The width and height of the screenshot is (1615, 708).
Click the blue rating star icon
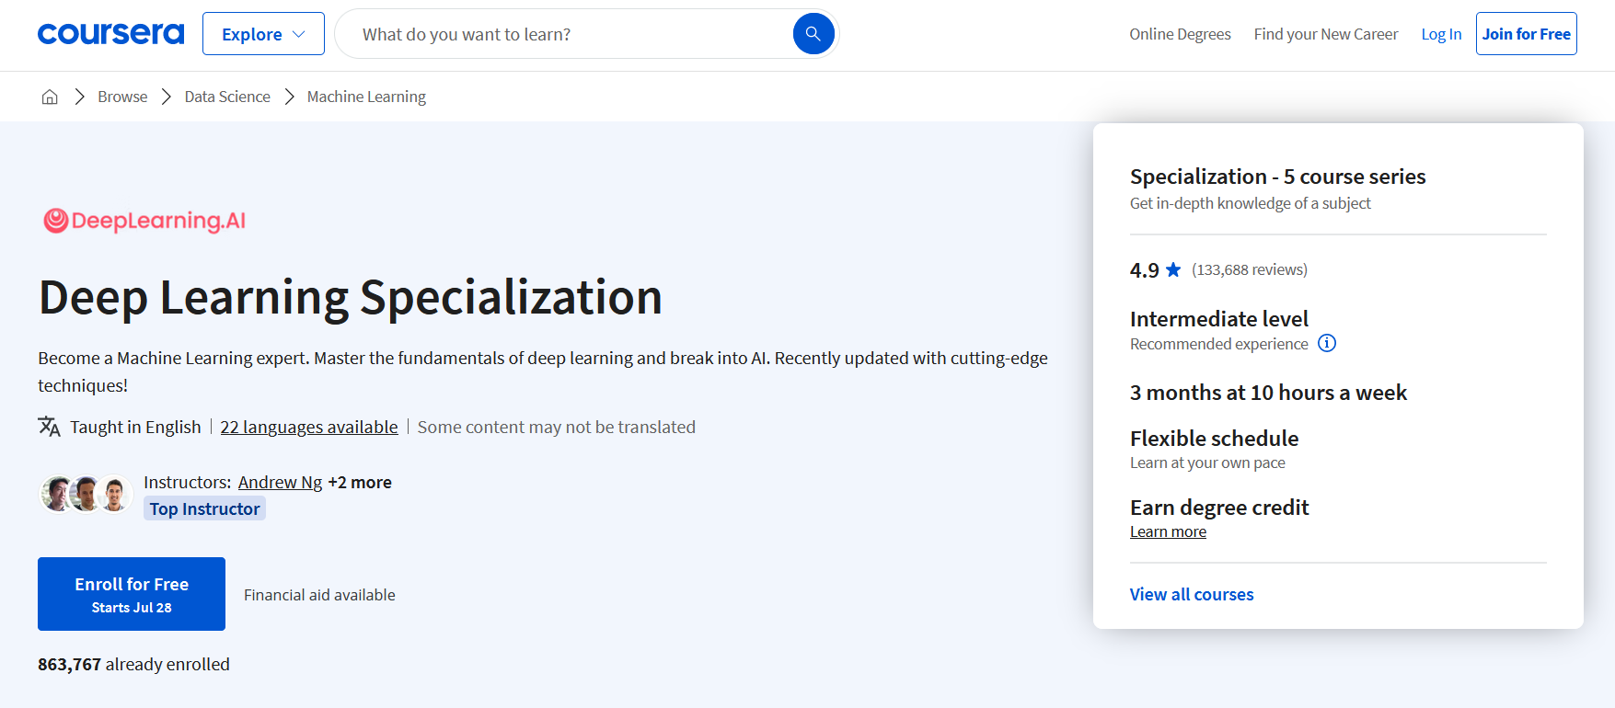[x=1173, y=269]
